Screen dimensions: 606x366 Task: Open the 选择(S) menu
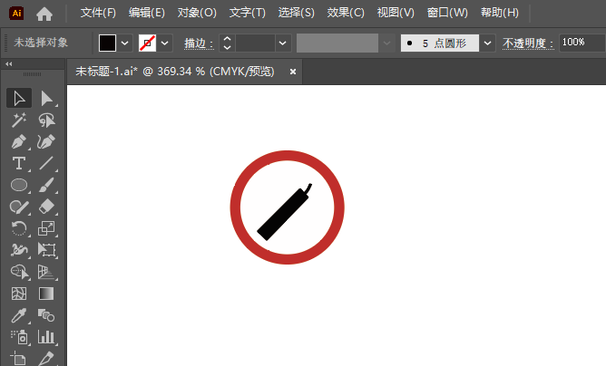tap(297, 13)
